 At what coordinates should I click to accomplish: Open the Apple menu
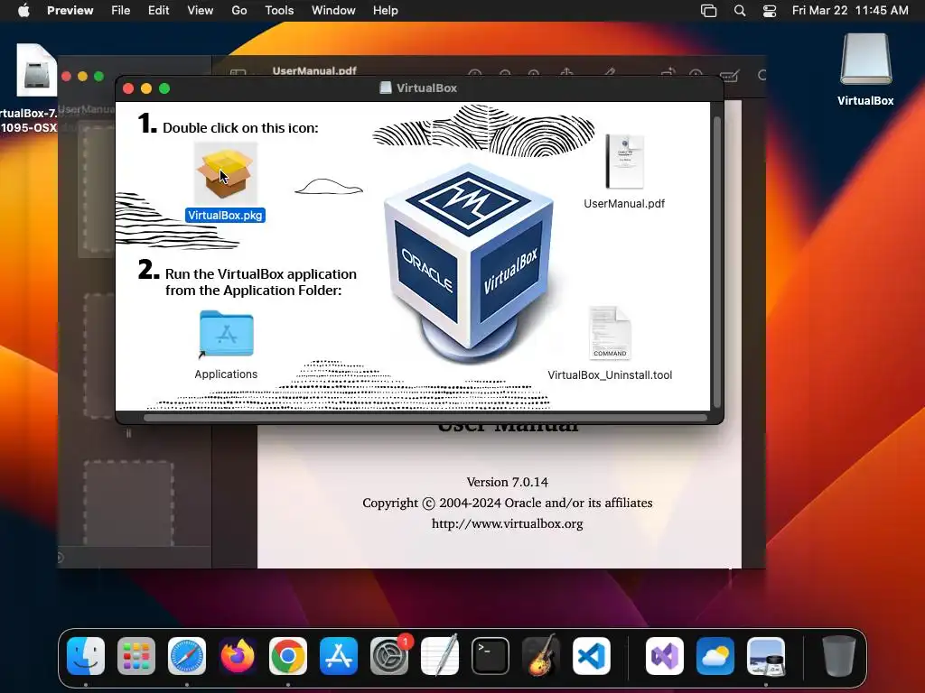click(x=23, y=11)
